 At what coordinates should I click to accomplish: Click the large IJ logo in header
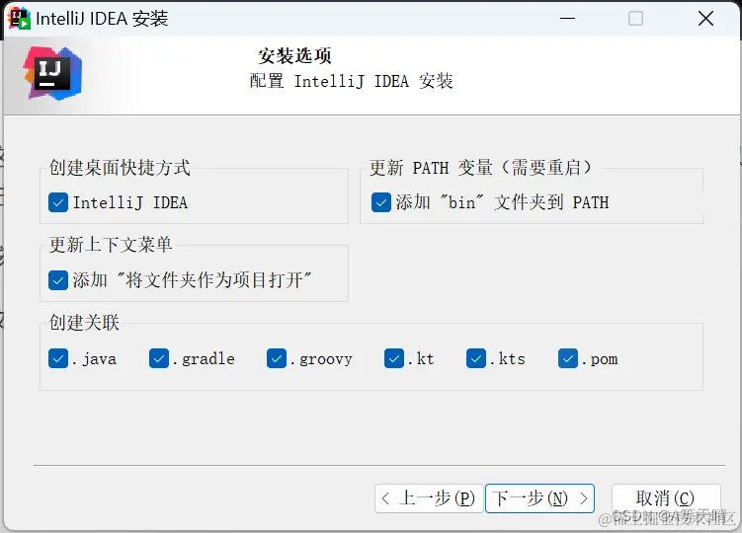pyautogui.click(x=52, y=73)
